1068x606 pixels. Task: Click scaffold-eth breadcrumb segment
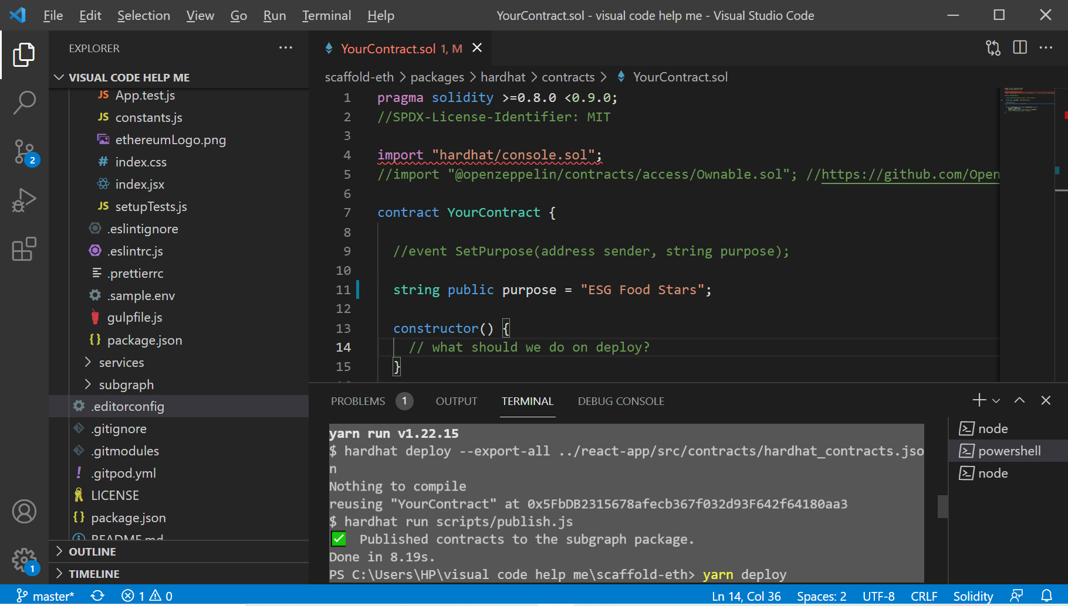pos(359,77)
